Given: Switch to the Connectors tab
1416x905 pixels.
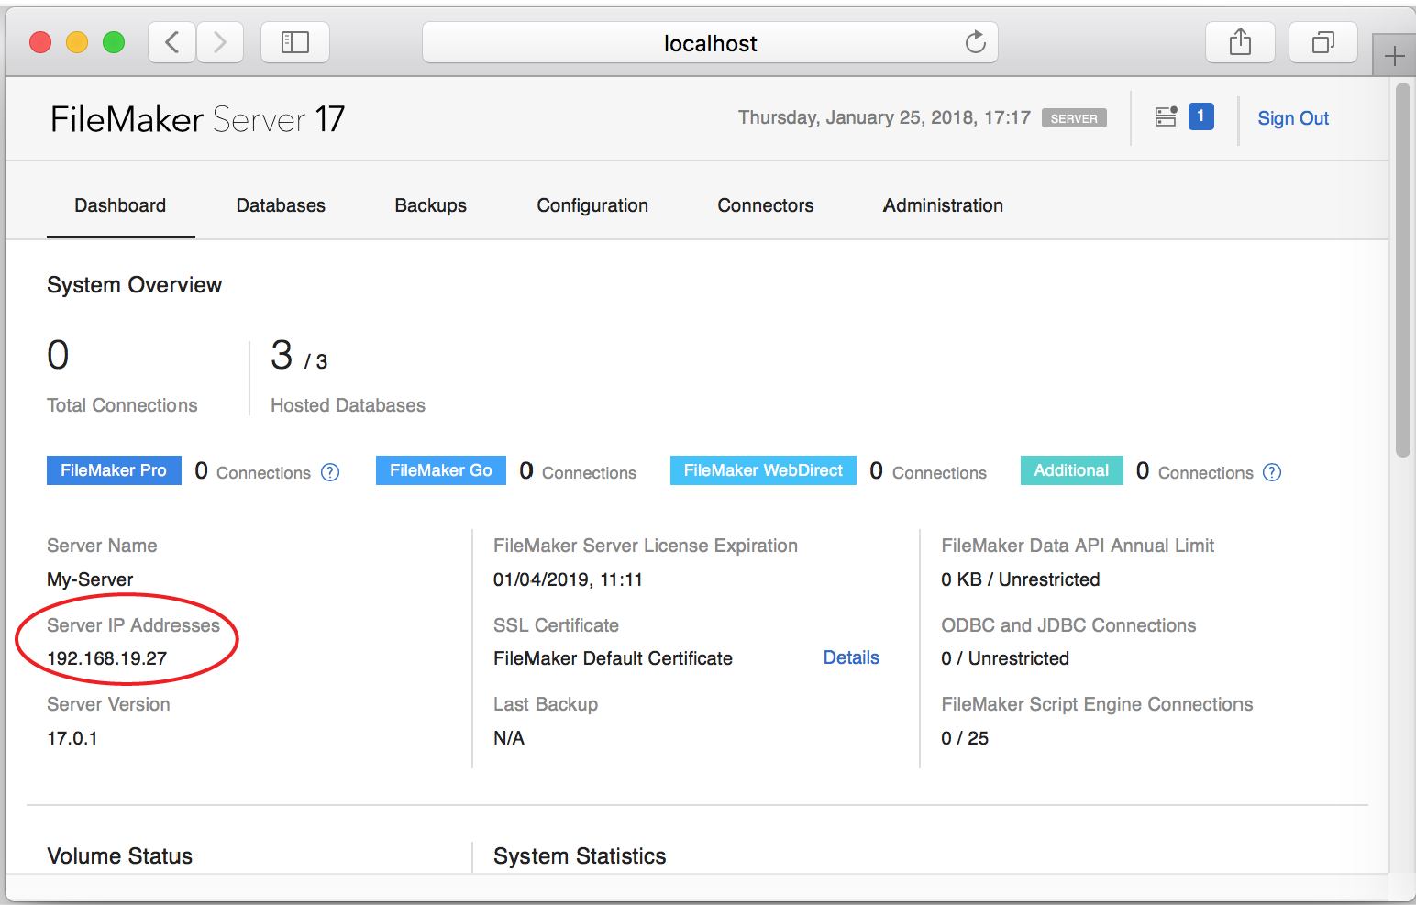Looking at the screenshot, I should pos(766,205).
